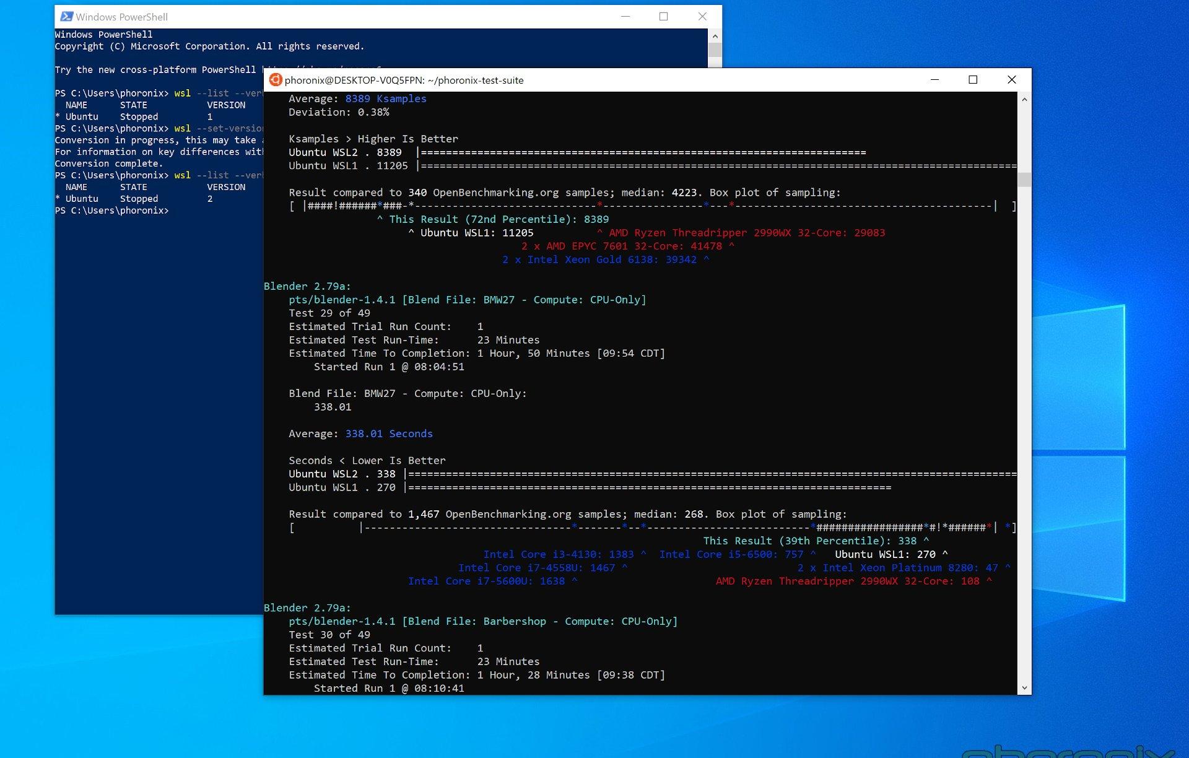1189x758 pixels.
Task: Click 'Test 29 of 49' text
Action: pos(329,313)
